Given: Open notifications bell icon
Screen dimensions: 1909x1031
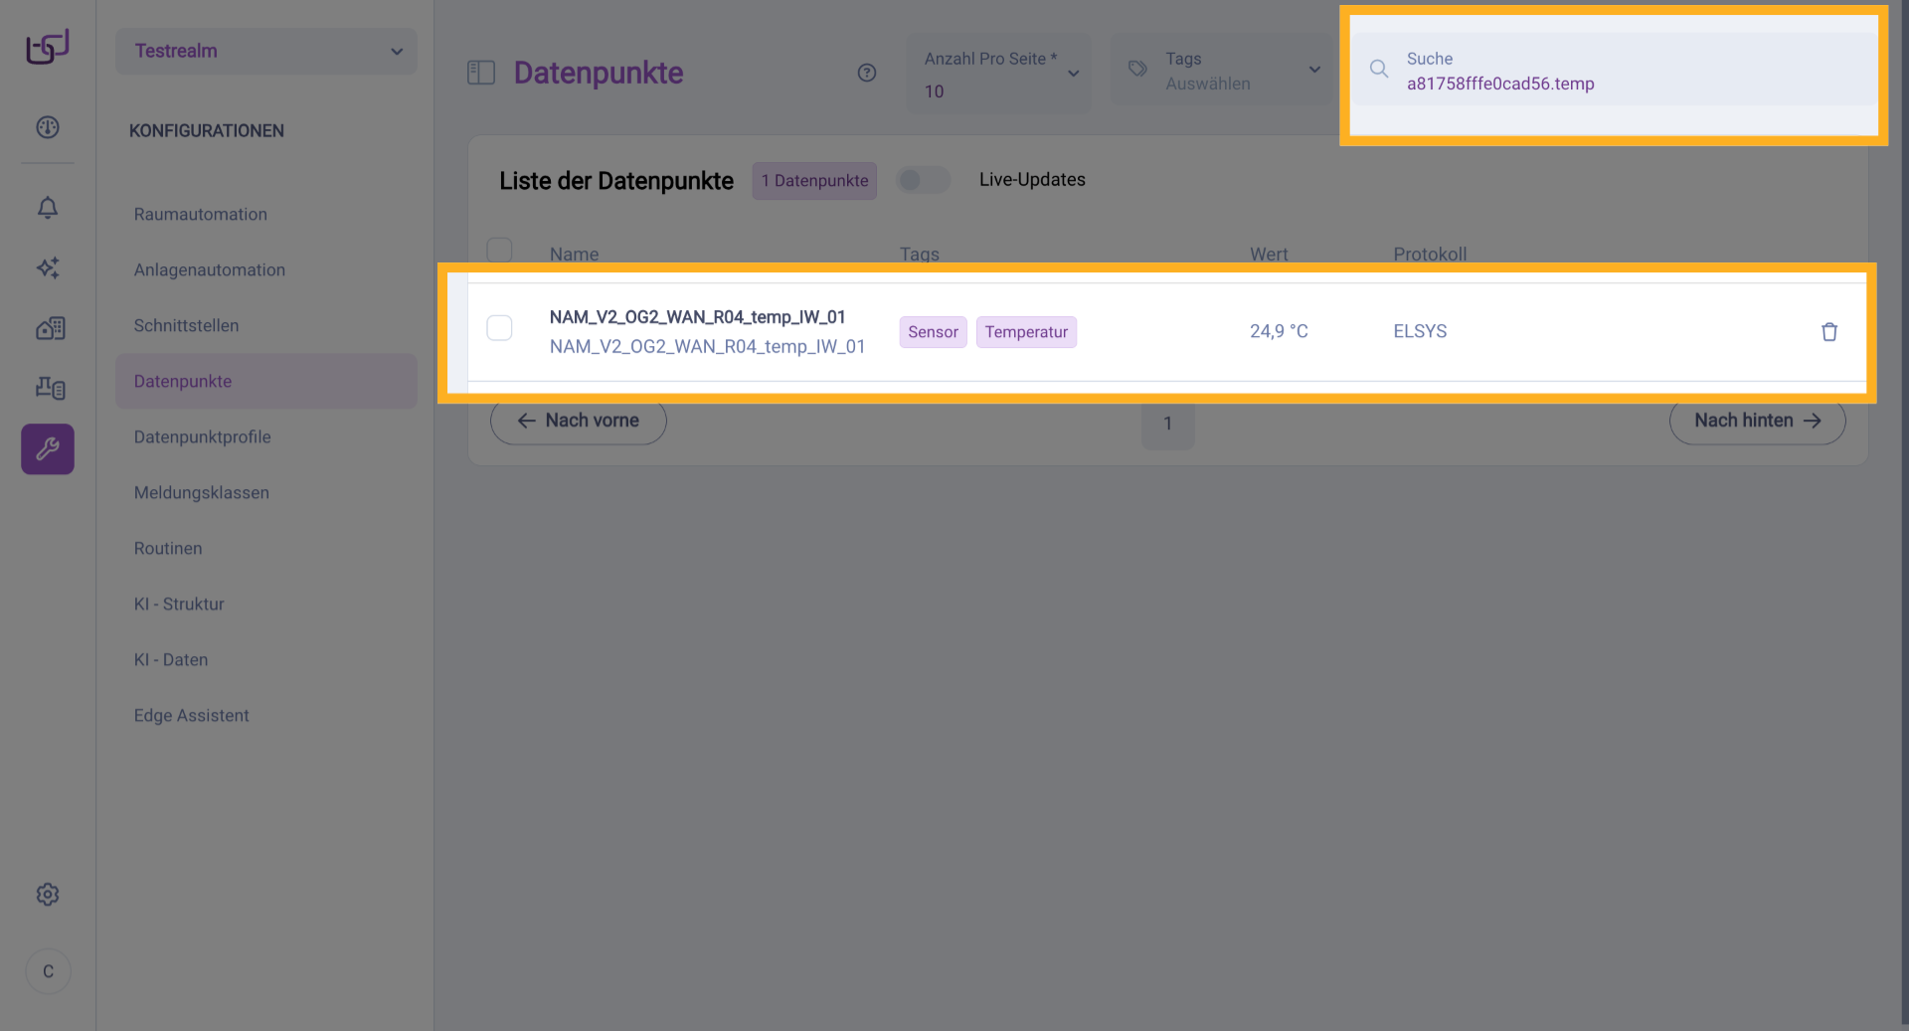Looking at the screenshot, I should coord(48,208).
